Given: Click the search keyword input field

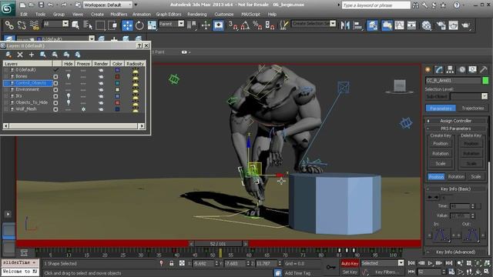Looking at the screenshot, I should point(376,5).
